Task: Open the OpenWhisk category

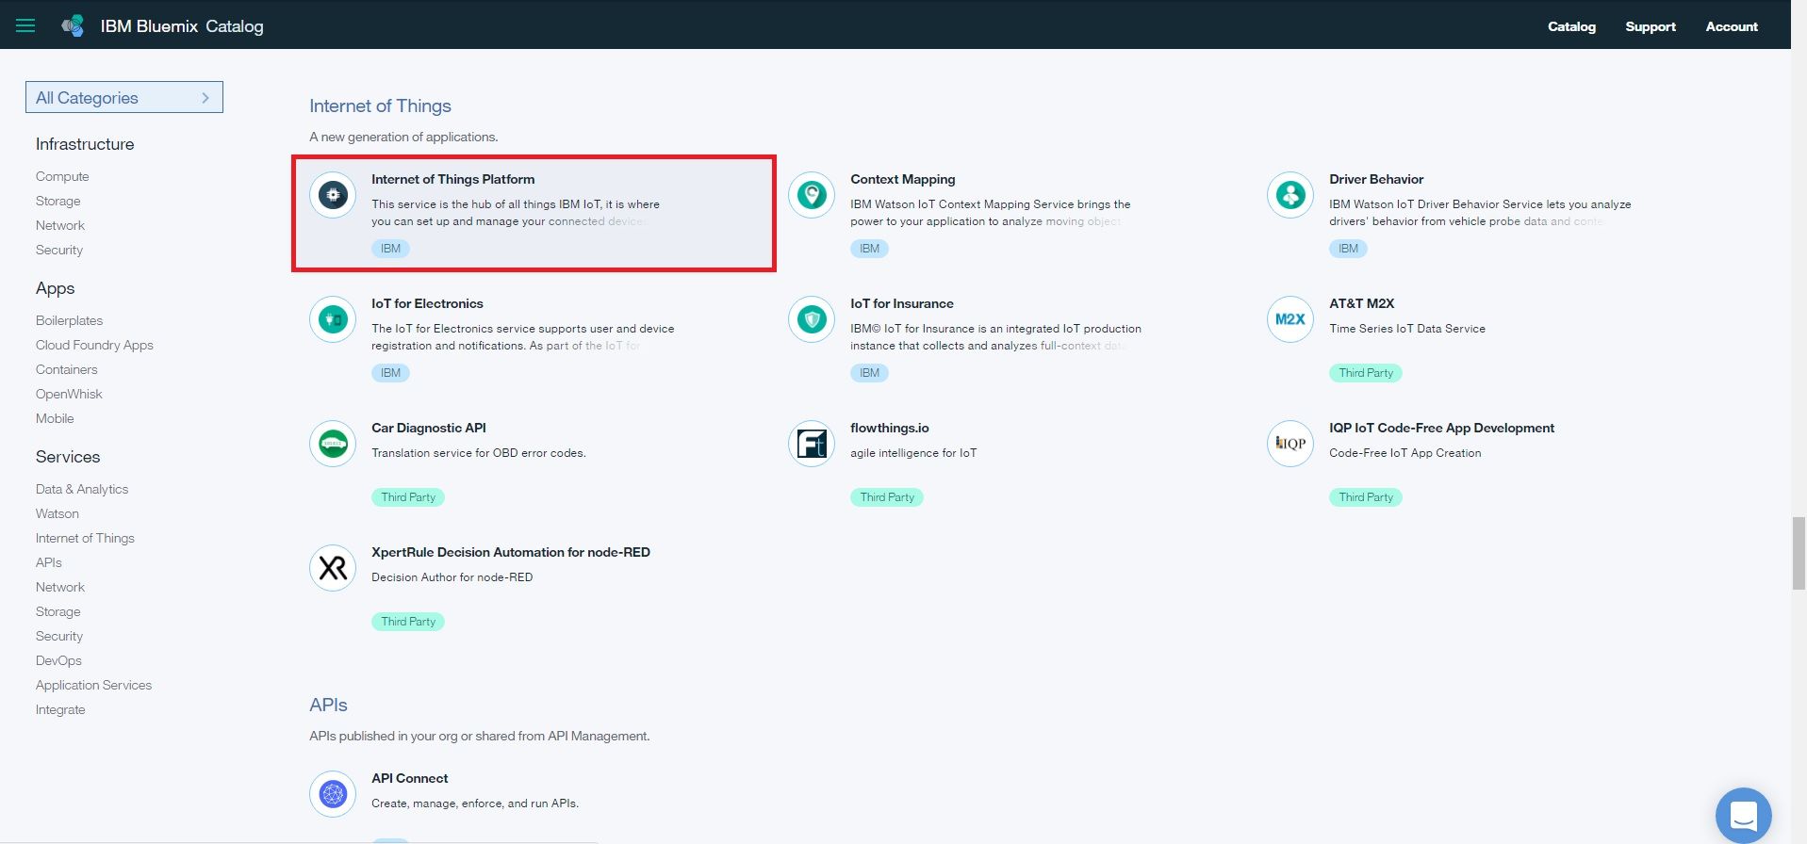Action: coord(69,394)
